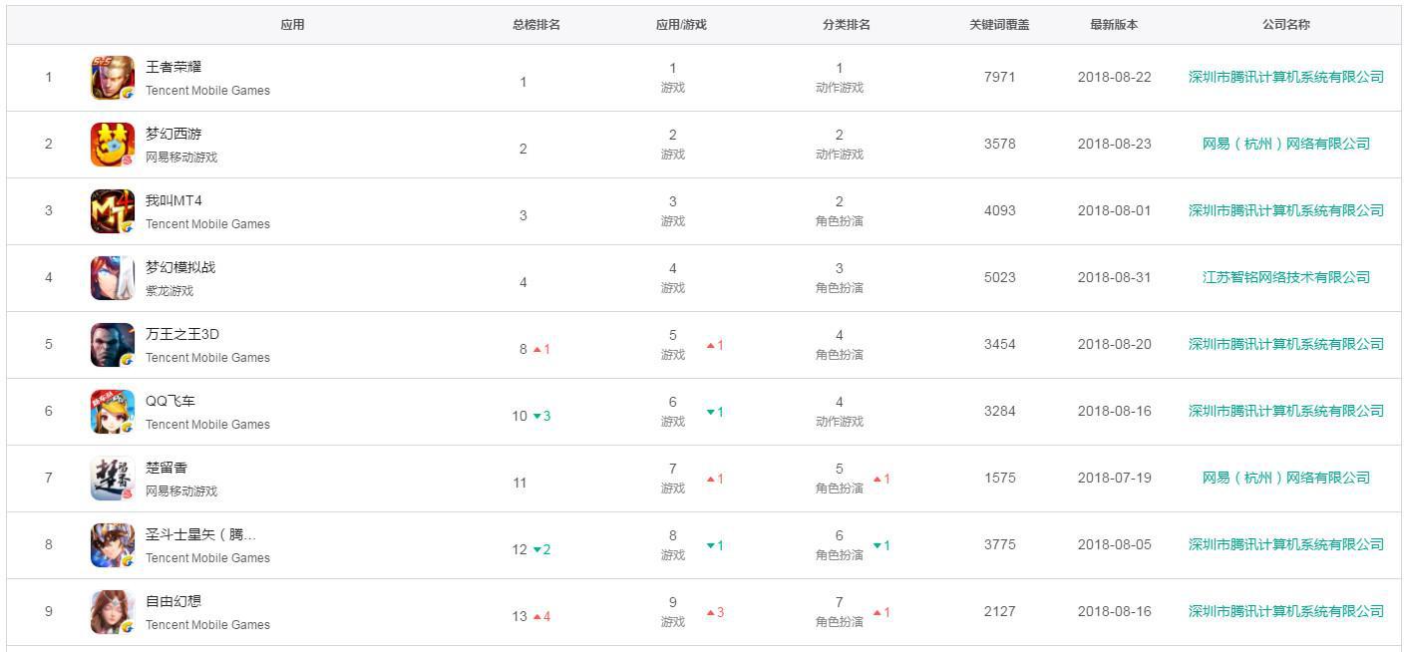Select keyword coverage value 5023
This screenshot has height=652, width=1408.
point(999,277)
